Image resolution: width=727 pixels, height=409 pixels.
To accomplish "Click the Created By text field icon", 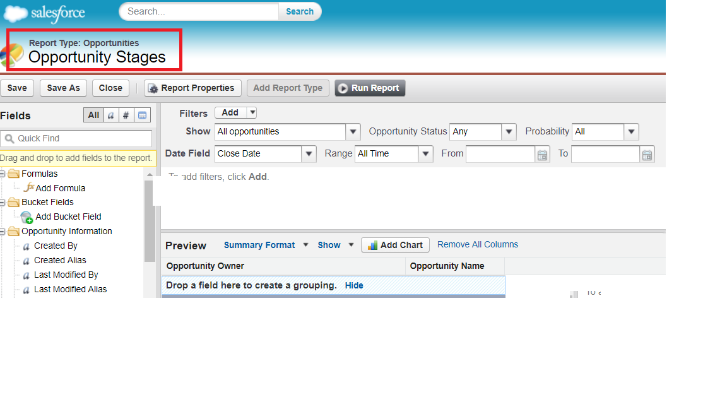I will tap(27, 246).
